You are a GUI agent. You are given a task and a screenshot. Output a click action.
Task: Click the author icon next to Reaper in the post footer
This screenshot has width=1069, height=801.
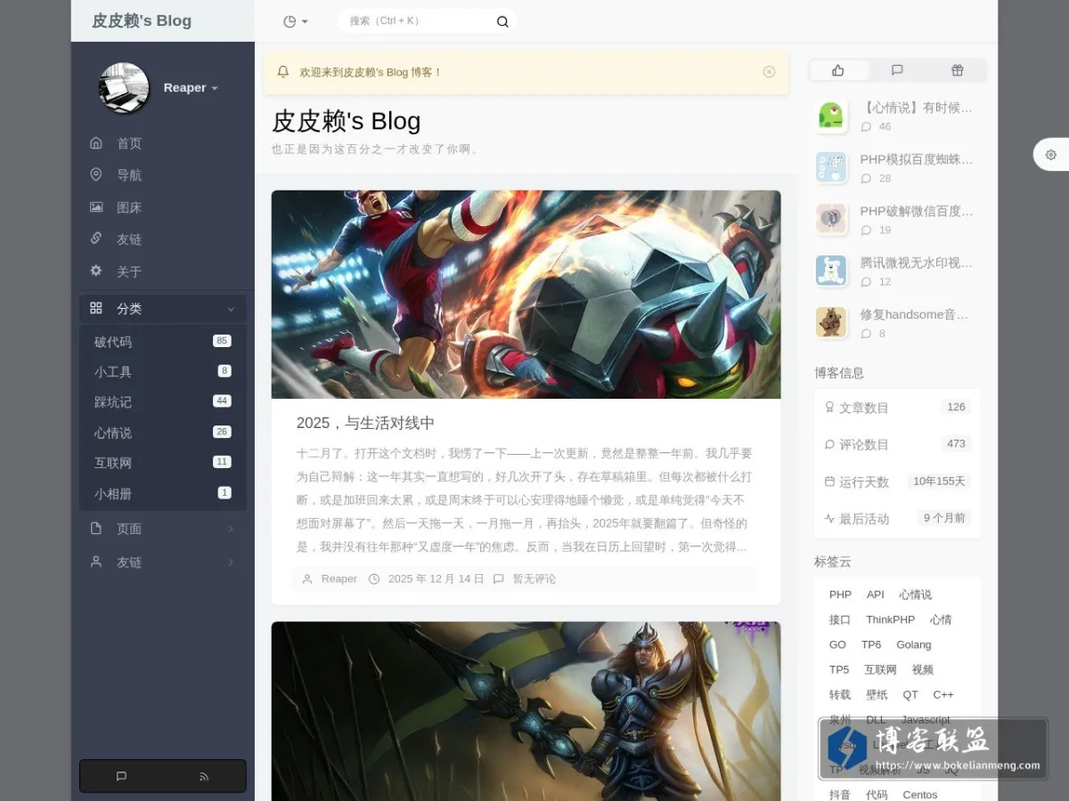(307, 578)
